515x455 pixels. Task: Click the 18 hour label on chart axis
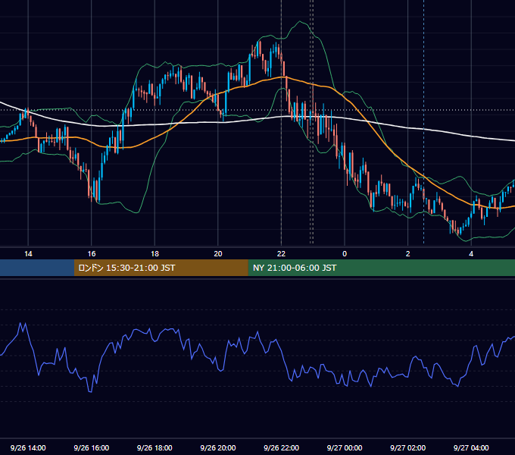pyautogui.click(x=154, y=254)
